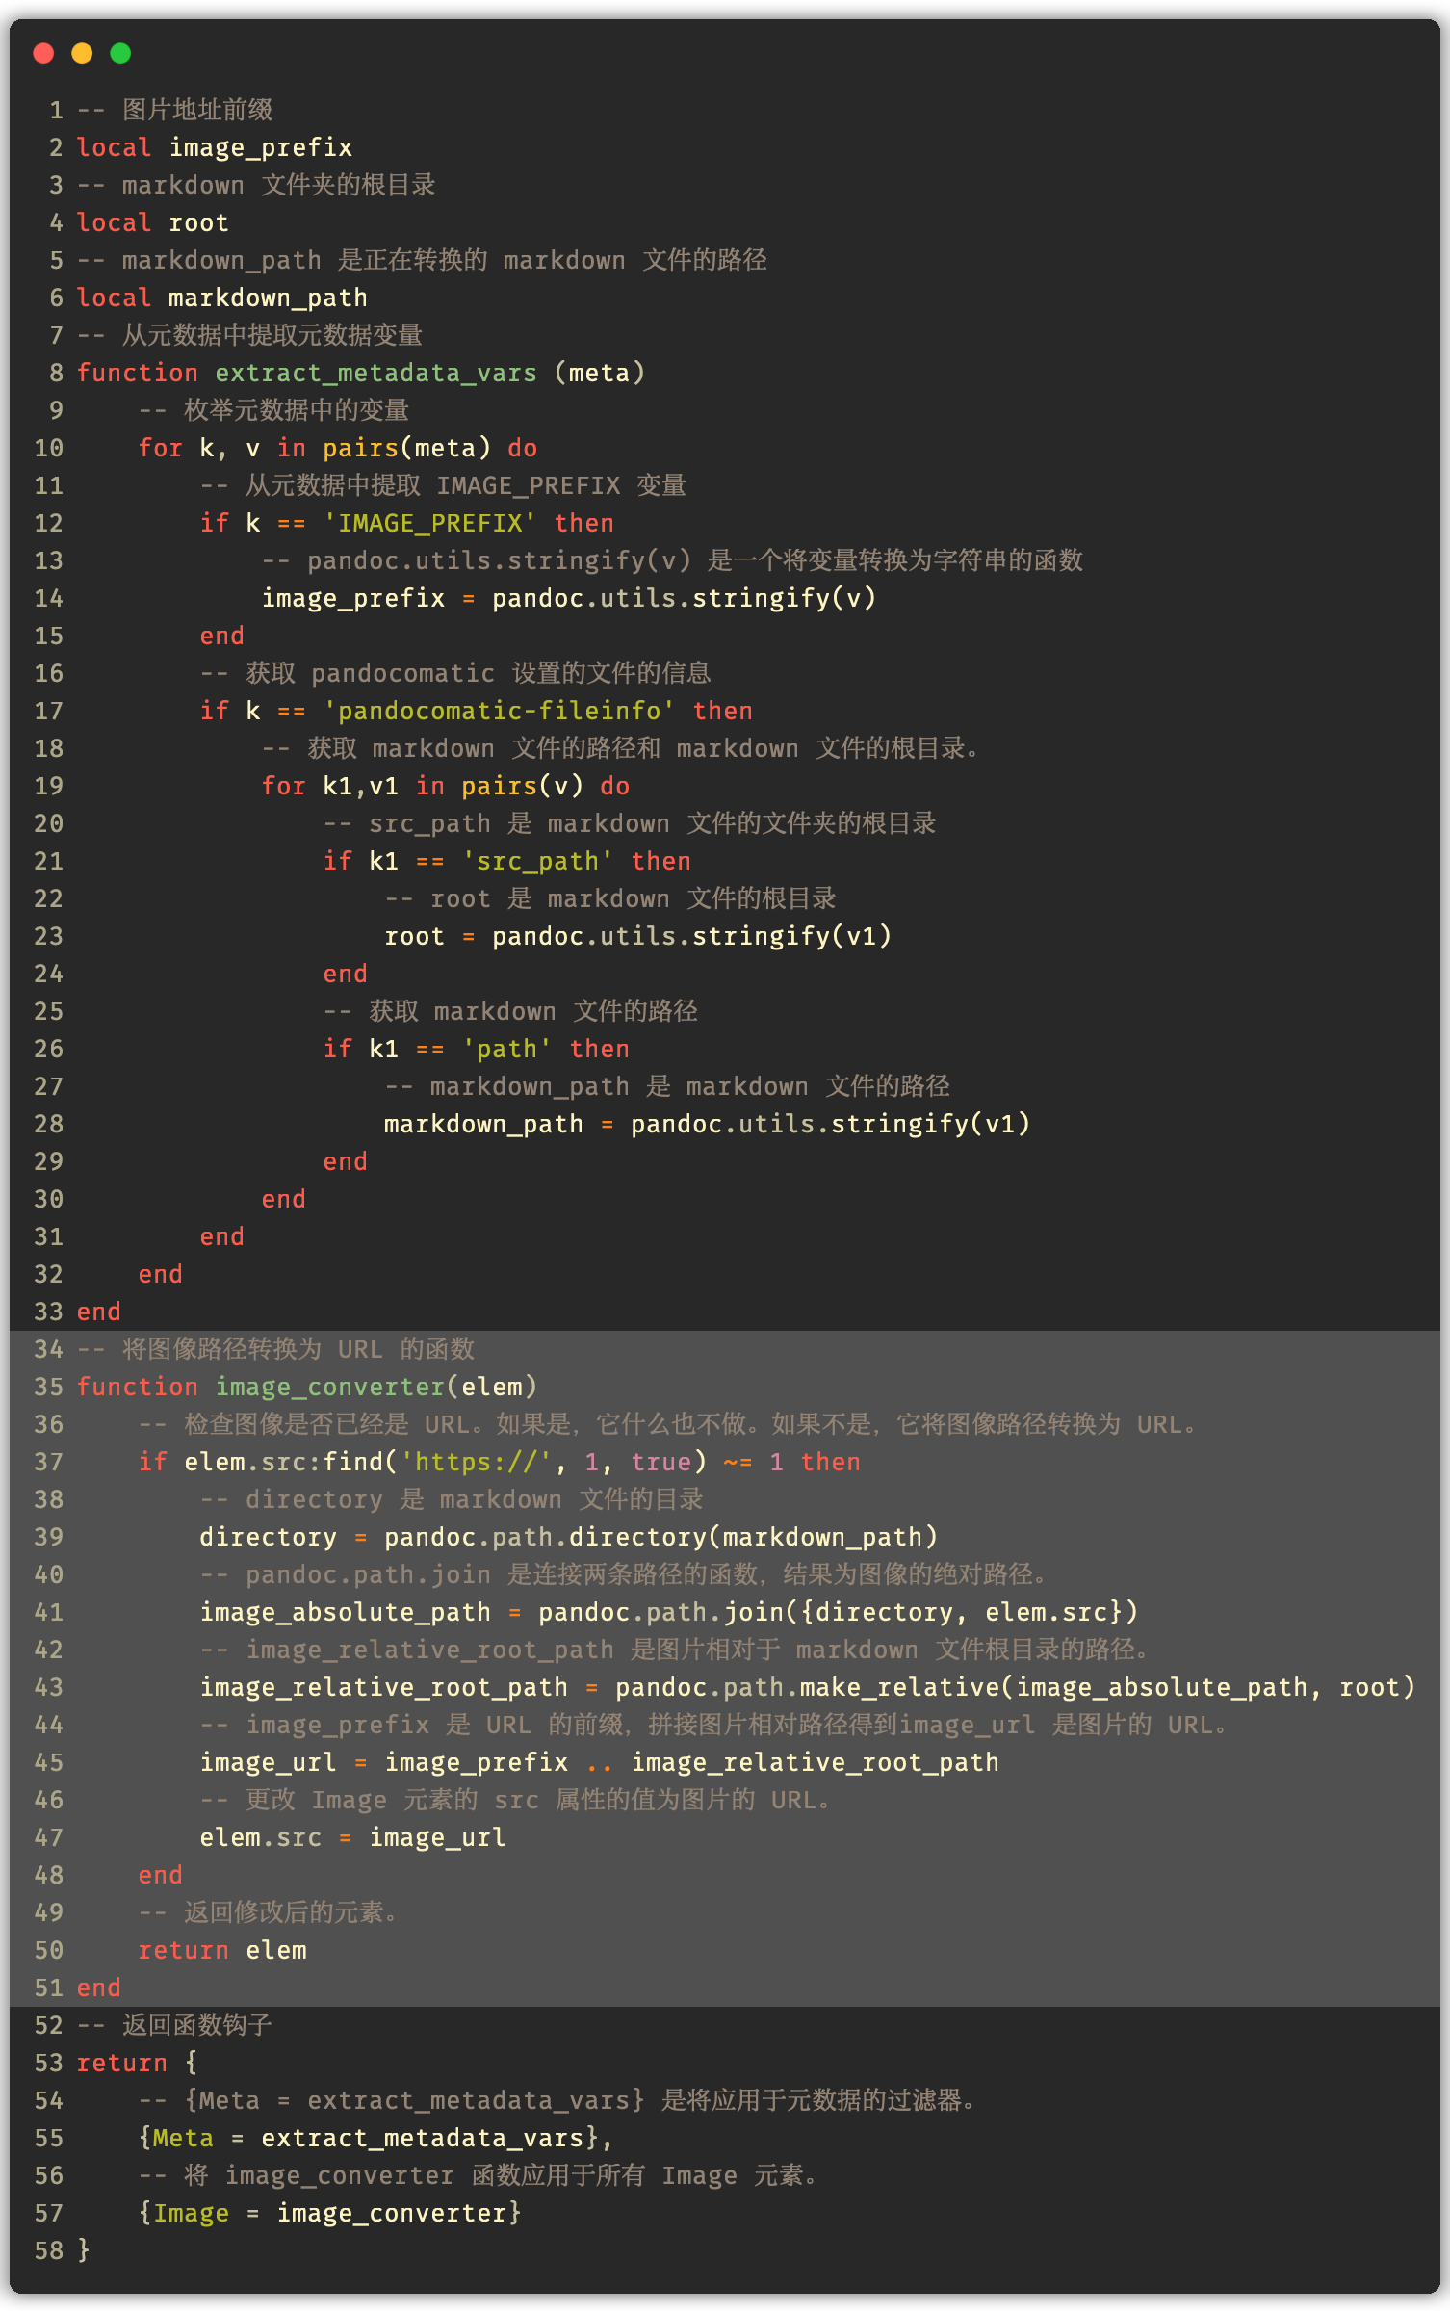Click 'local image_prefix' on line 2

[215, 147]
